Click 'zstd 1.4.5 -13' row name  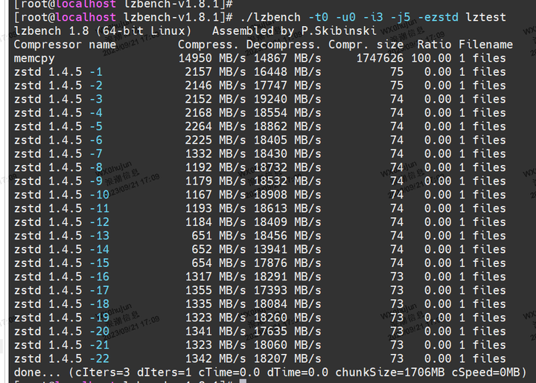(62, 236)
